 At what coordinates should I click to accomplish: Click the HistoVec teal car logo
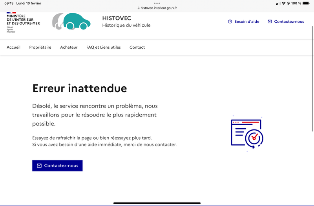[71, 22]
